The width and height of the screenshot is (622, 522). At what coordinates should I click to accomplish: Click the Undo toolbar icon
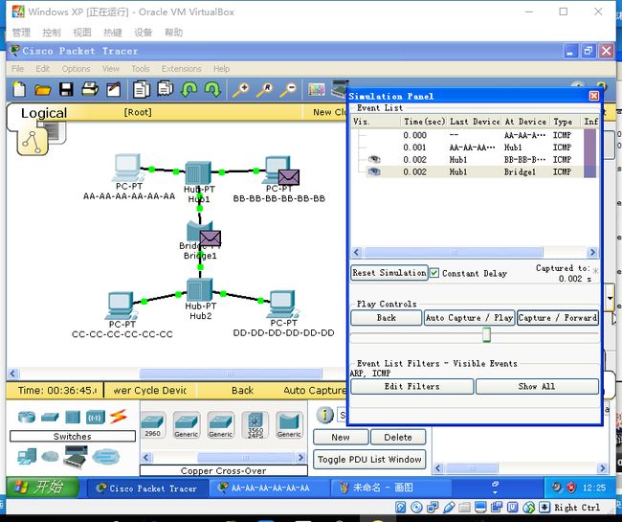(189, 89)
